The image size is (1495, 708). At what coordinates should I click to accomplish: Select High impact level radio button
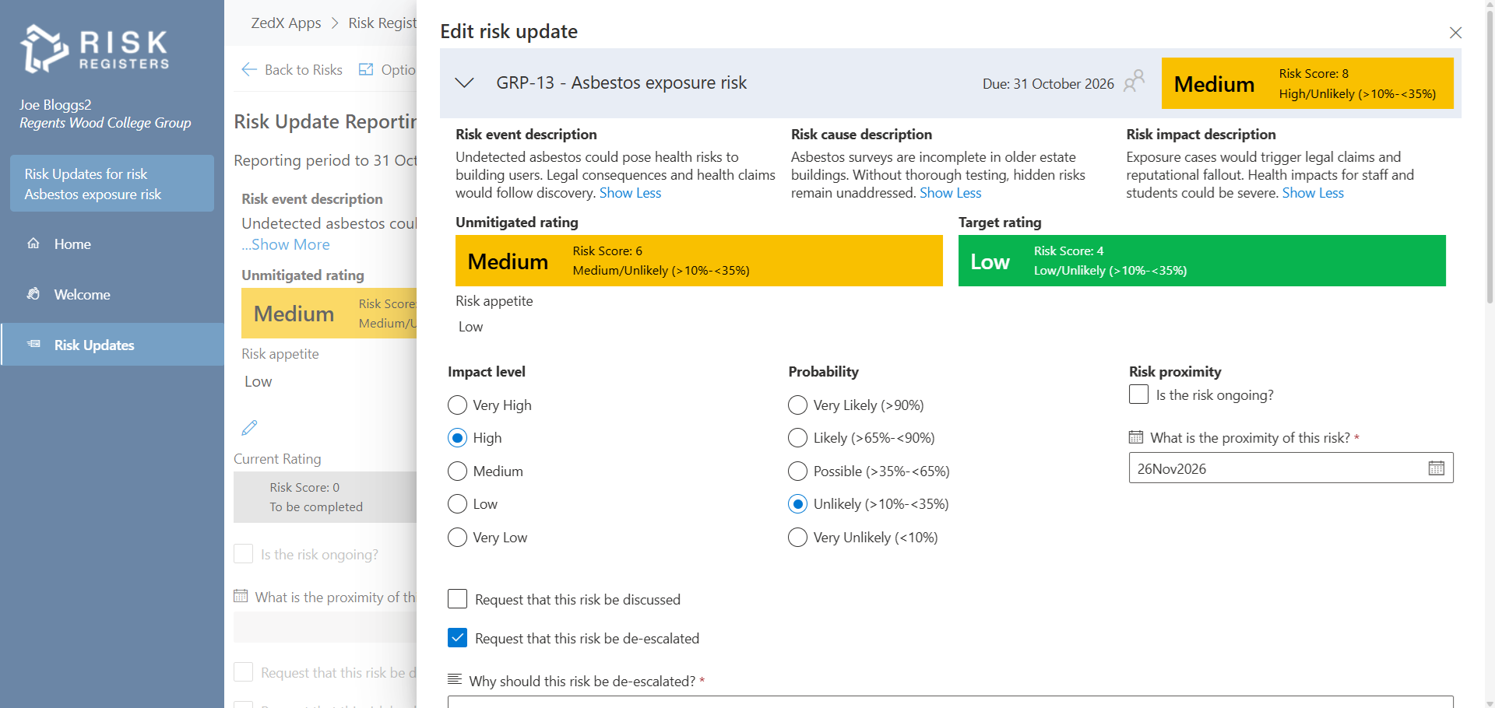[x=458, y=438]
